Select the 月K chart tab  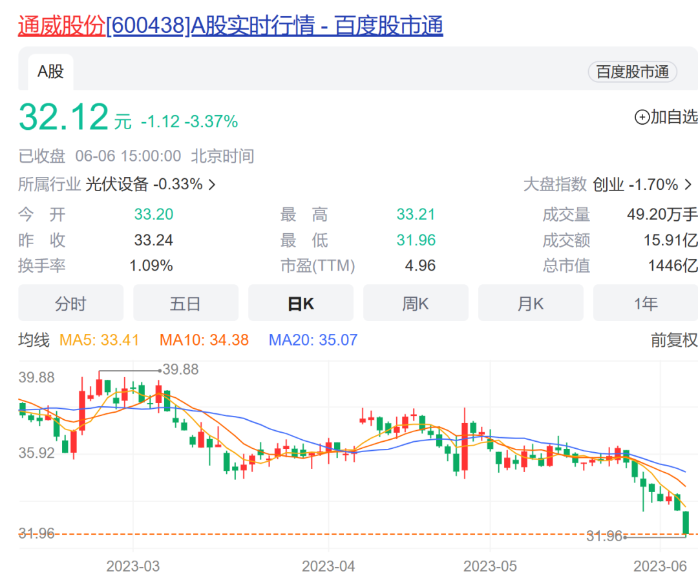point(531,304)
